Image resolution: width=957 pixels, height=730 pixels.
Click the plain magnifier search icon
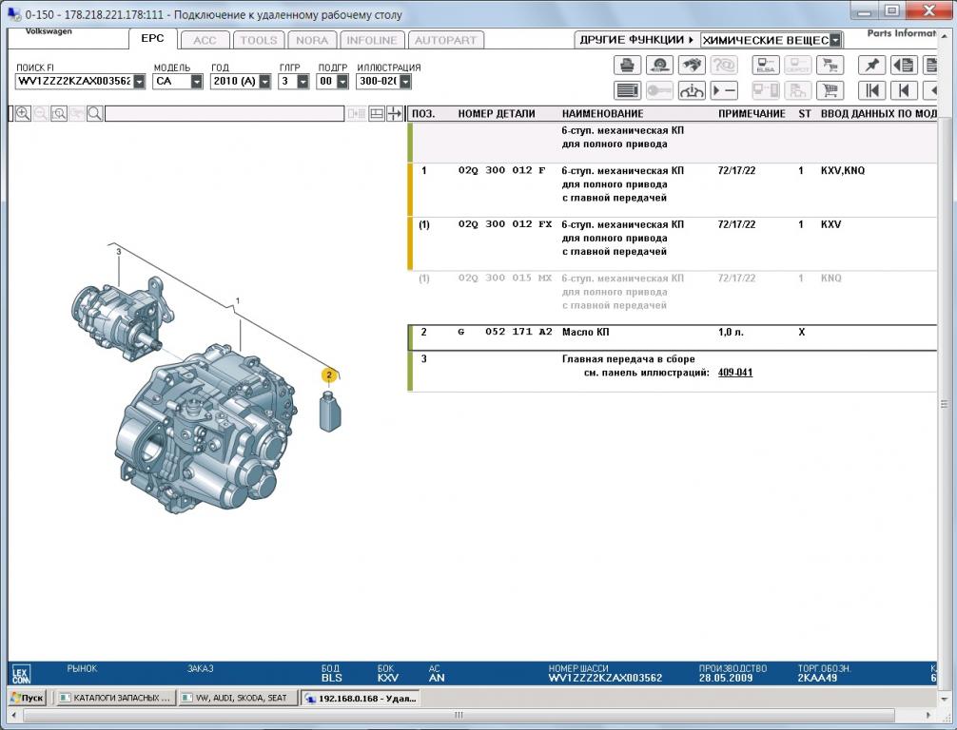pos(94,113)
